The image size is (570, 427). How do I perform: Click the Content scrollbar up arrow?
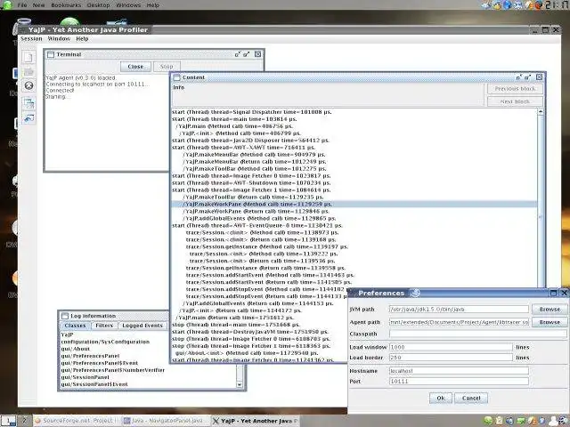click(x=541, y=112)
